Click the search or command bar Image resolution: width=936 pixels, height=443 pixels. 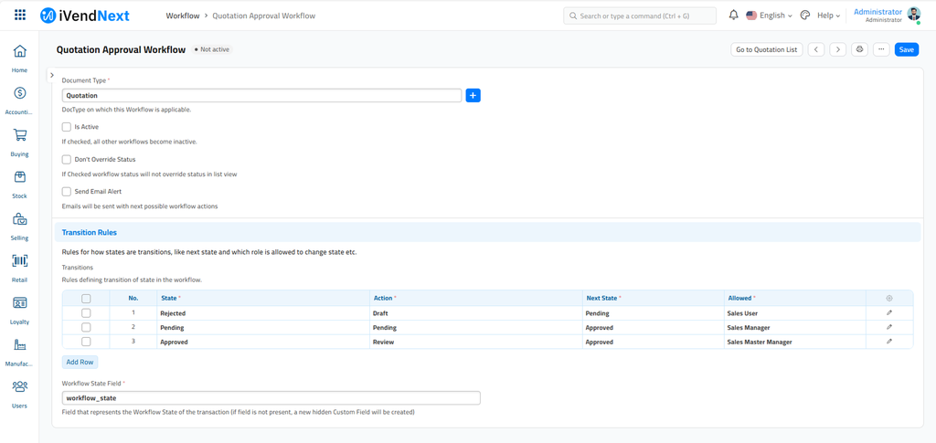(x=640, y=16)
